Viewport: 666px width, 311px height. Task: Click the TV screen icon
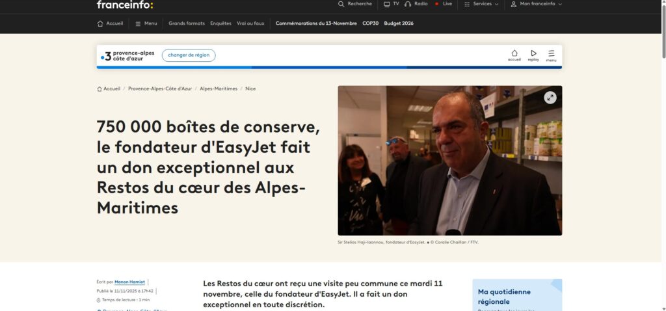click(386, 4)
